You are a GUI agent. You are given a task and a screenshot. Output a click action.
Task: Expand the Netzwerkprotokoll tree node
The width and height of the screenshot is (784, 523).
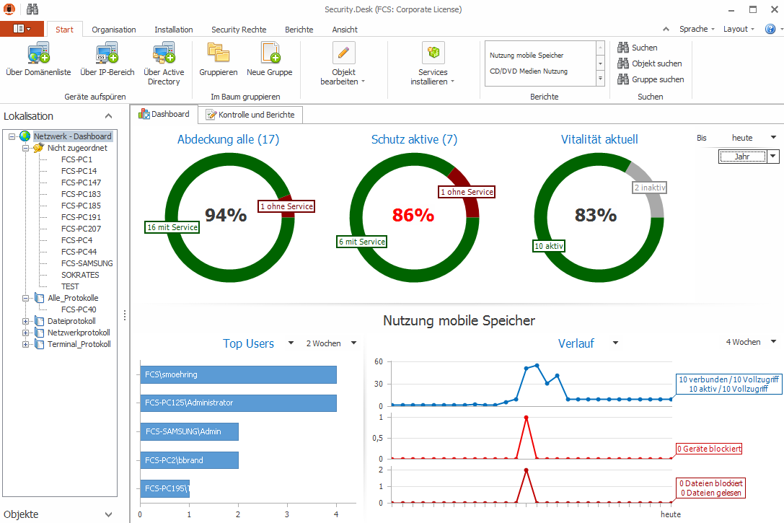[25, 333]
